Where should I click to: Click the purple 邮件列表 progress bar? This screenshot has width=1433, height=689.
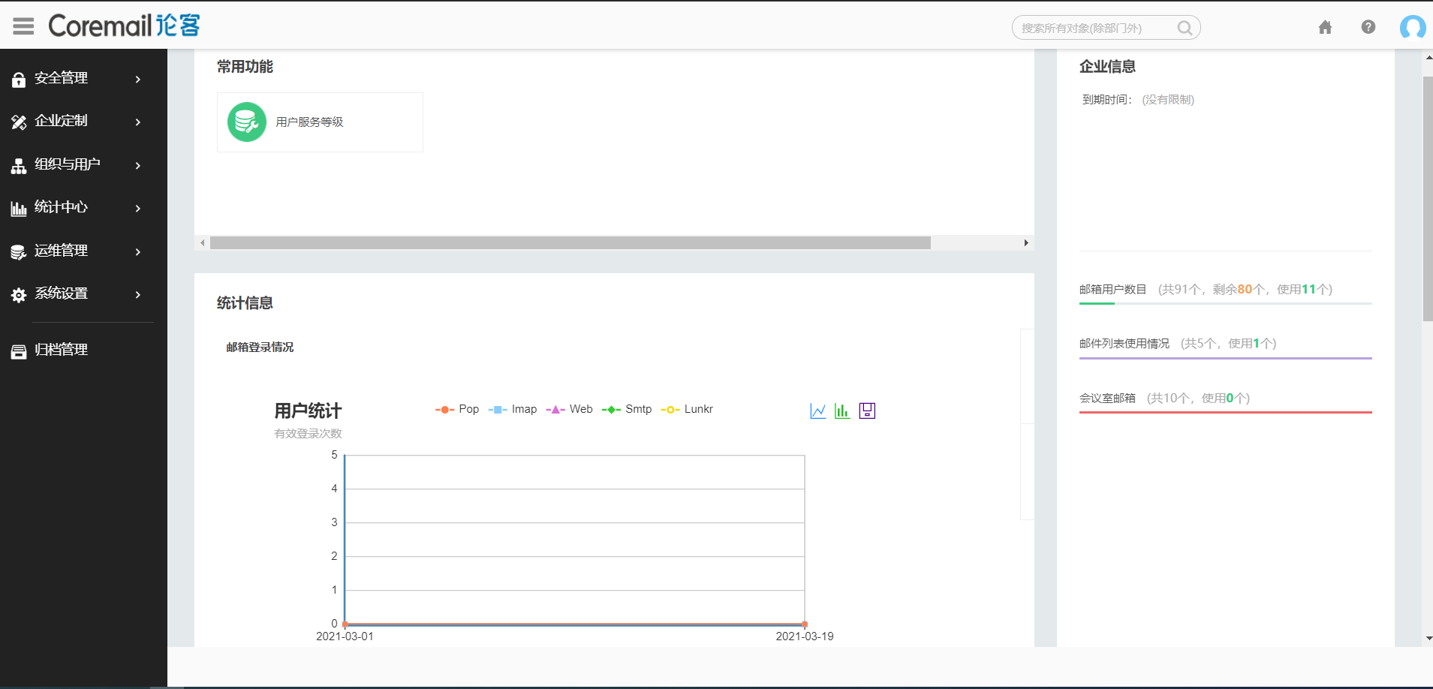pos(1225,358)
